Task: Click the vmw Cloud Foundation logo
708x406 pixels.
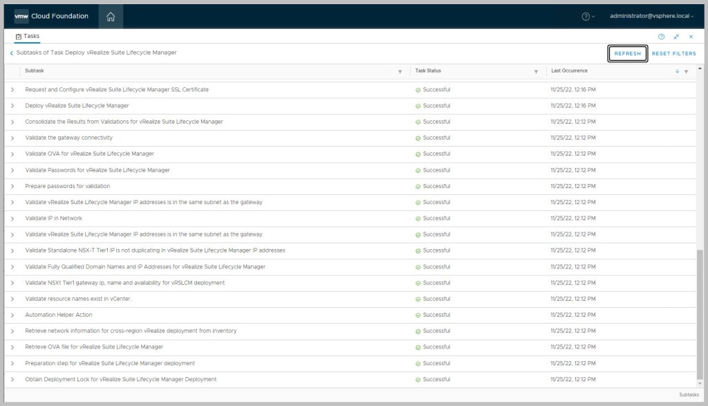Action: (x=51, y=16)
